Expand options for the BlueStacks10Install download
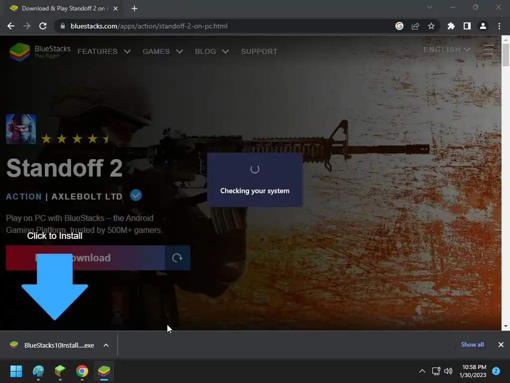The image size is (510, 383). [x=106, y=345]
